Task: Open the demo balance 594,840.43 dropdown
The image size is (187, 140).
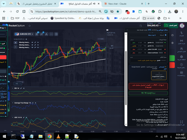Action: (x=154, y=25)
